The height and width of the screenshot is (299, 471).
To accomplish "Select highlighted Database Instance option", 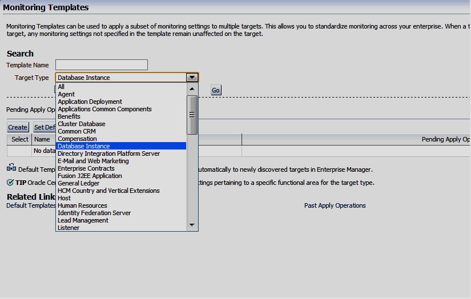I will click(121, 146).
